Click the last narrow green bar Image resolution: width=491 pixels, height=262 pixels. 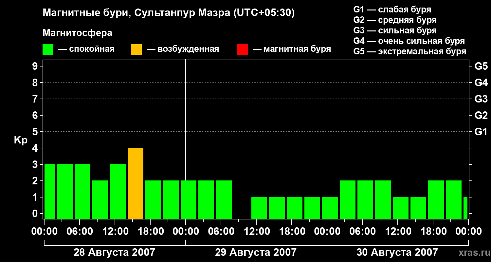(x=465, y=208)
